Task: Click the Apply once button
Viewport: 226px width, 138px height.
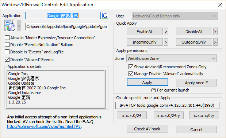Action: coord(196,83)
